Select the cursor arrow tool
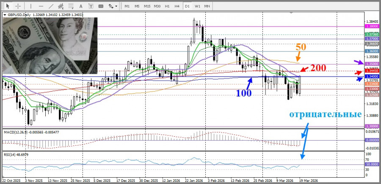Viewport: 381px width, 184px height. pos(7,6)
